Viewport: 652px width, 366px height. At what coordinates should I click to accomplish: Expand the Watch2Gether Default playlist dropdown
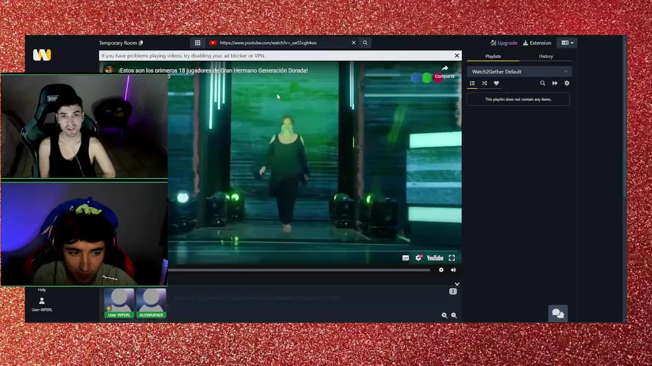(x=520, y=72)
